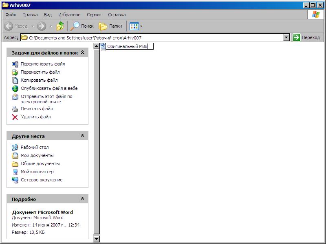Click the Удалить файл link
This screenshot has height=244, width=326.
[x=36, y=117]
